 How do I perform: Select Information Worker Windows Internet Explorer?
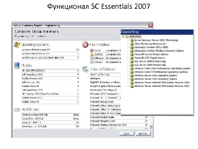point(159,51)
